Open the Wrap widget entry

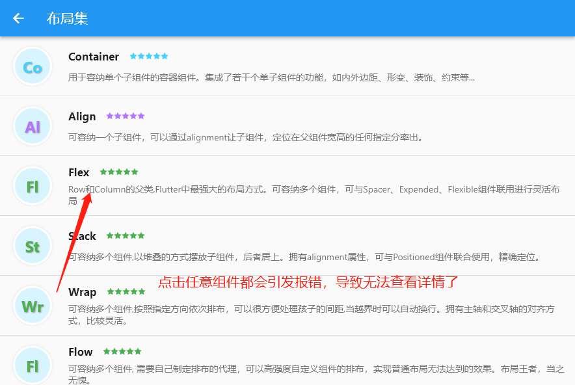tap(83, 292)
